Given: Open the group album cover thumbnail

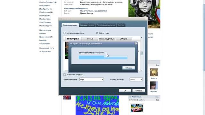Looking at the screenshot, I should point(137,108).
